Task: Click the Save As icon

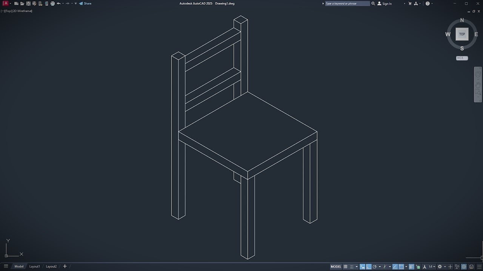Action: click(34, 3)
